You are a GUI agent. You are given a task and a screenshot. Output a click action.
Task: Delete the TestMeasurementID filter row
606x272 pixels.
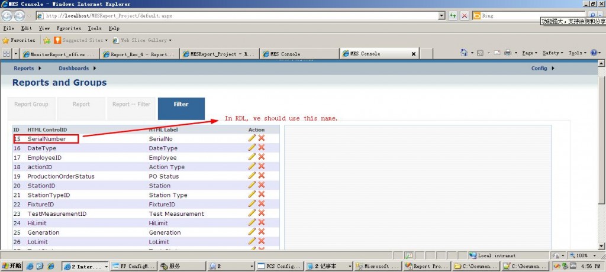click(262, 213)
